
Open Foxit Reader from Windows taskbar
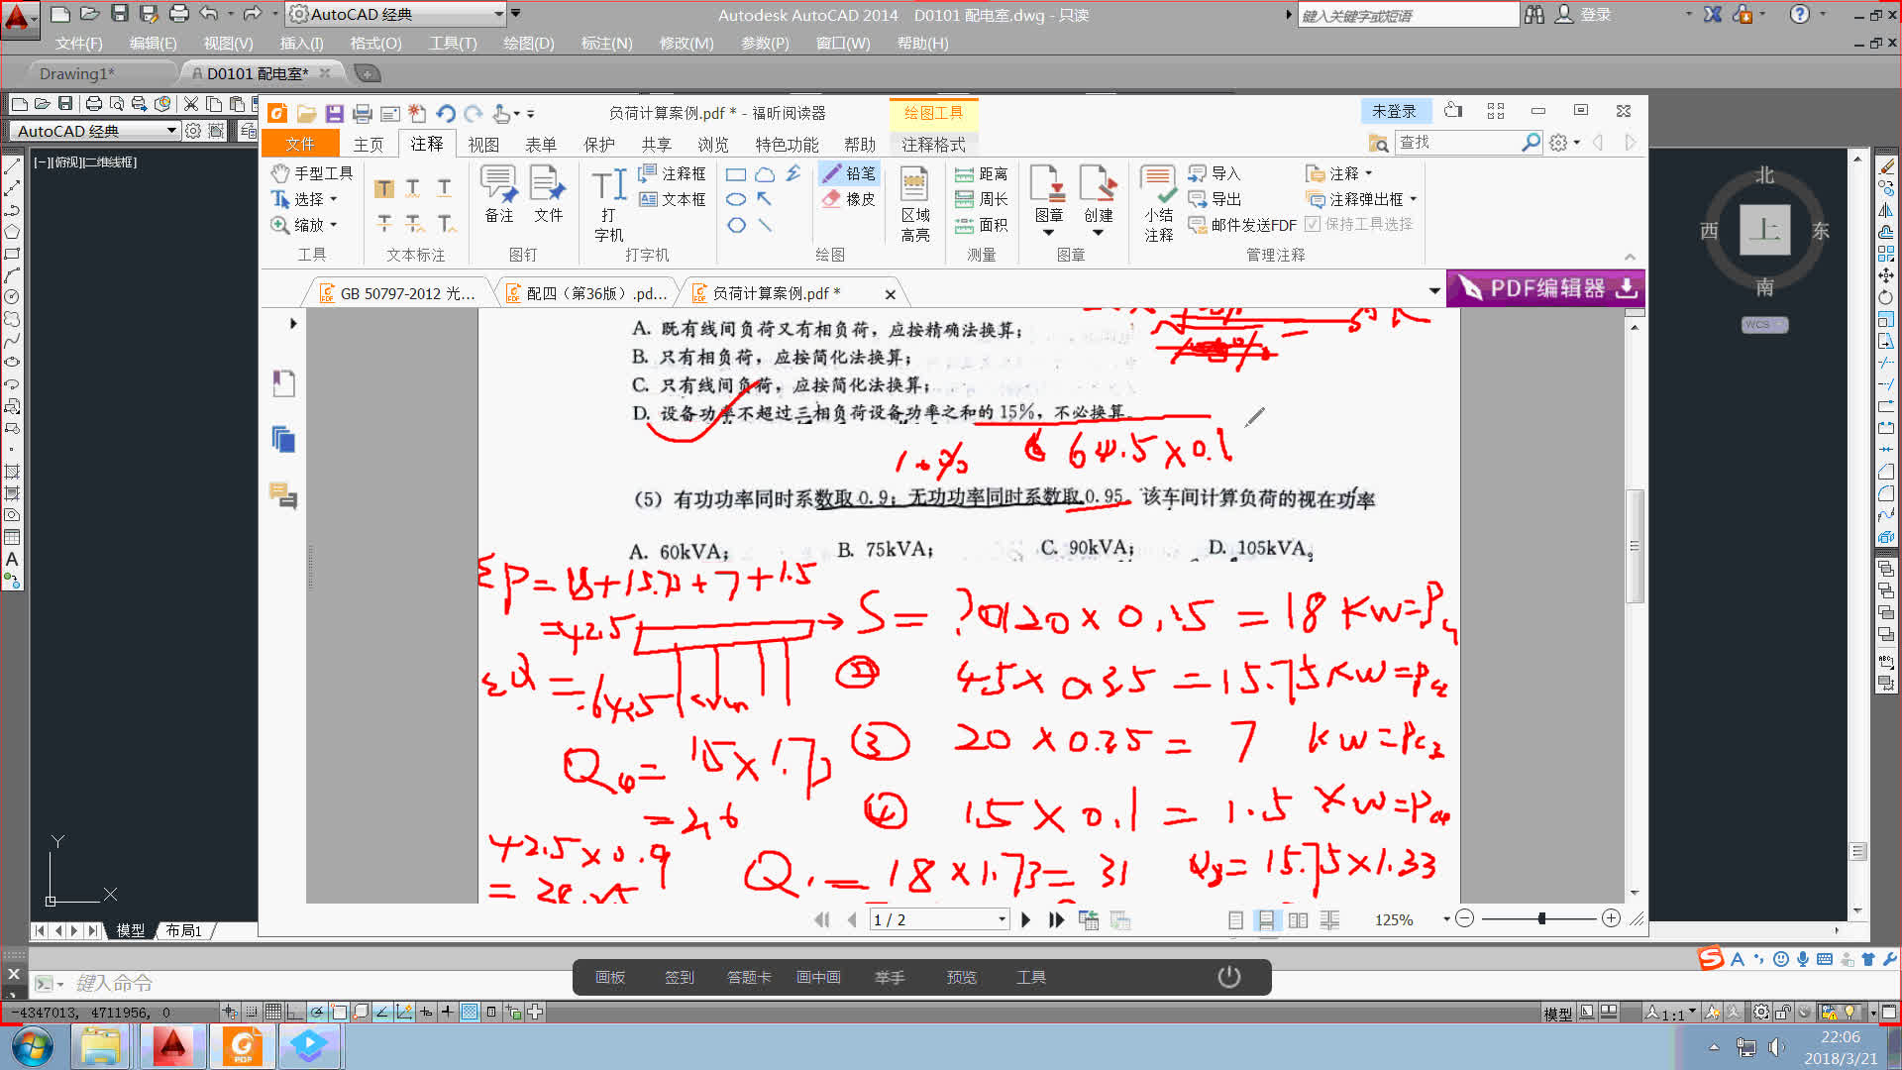pos(243,1046)
